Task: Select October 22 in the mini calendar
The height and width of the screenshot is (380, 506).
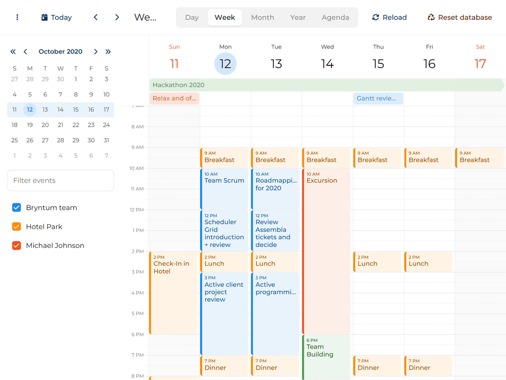Action: pos(76,125)
